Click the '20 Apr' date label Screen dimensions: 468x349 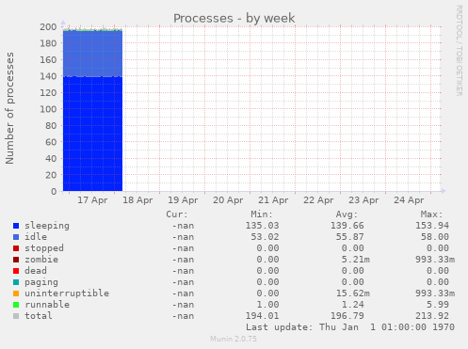tap(228, 200)
